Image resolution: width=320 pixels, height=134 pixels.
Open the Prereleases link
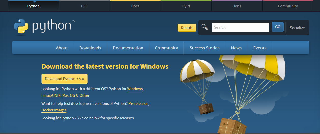(x=138, y=104)
